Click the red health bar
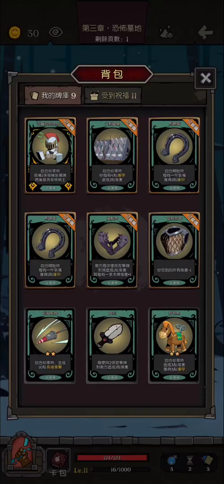 point(112,458)
